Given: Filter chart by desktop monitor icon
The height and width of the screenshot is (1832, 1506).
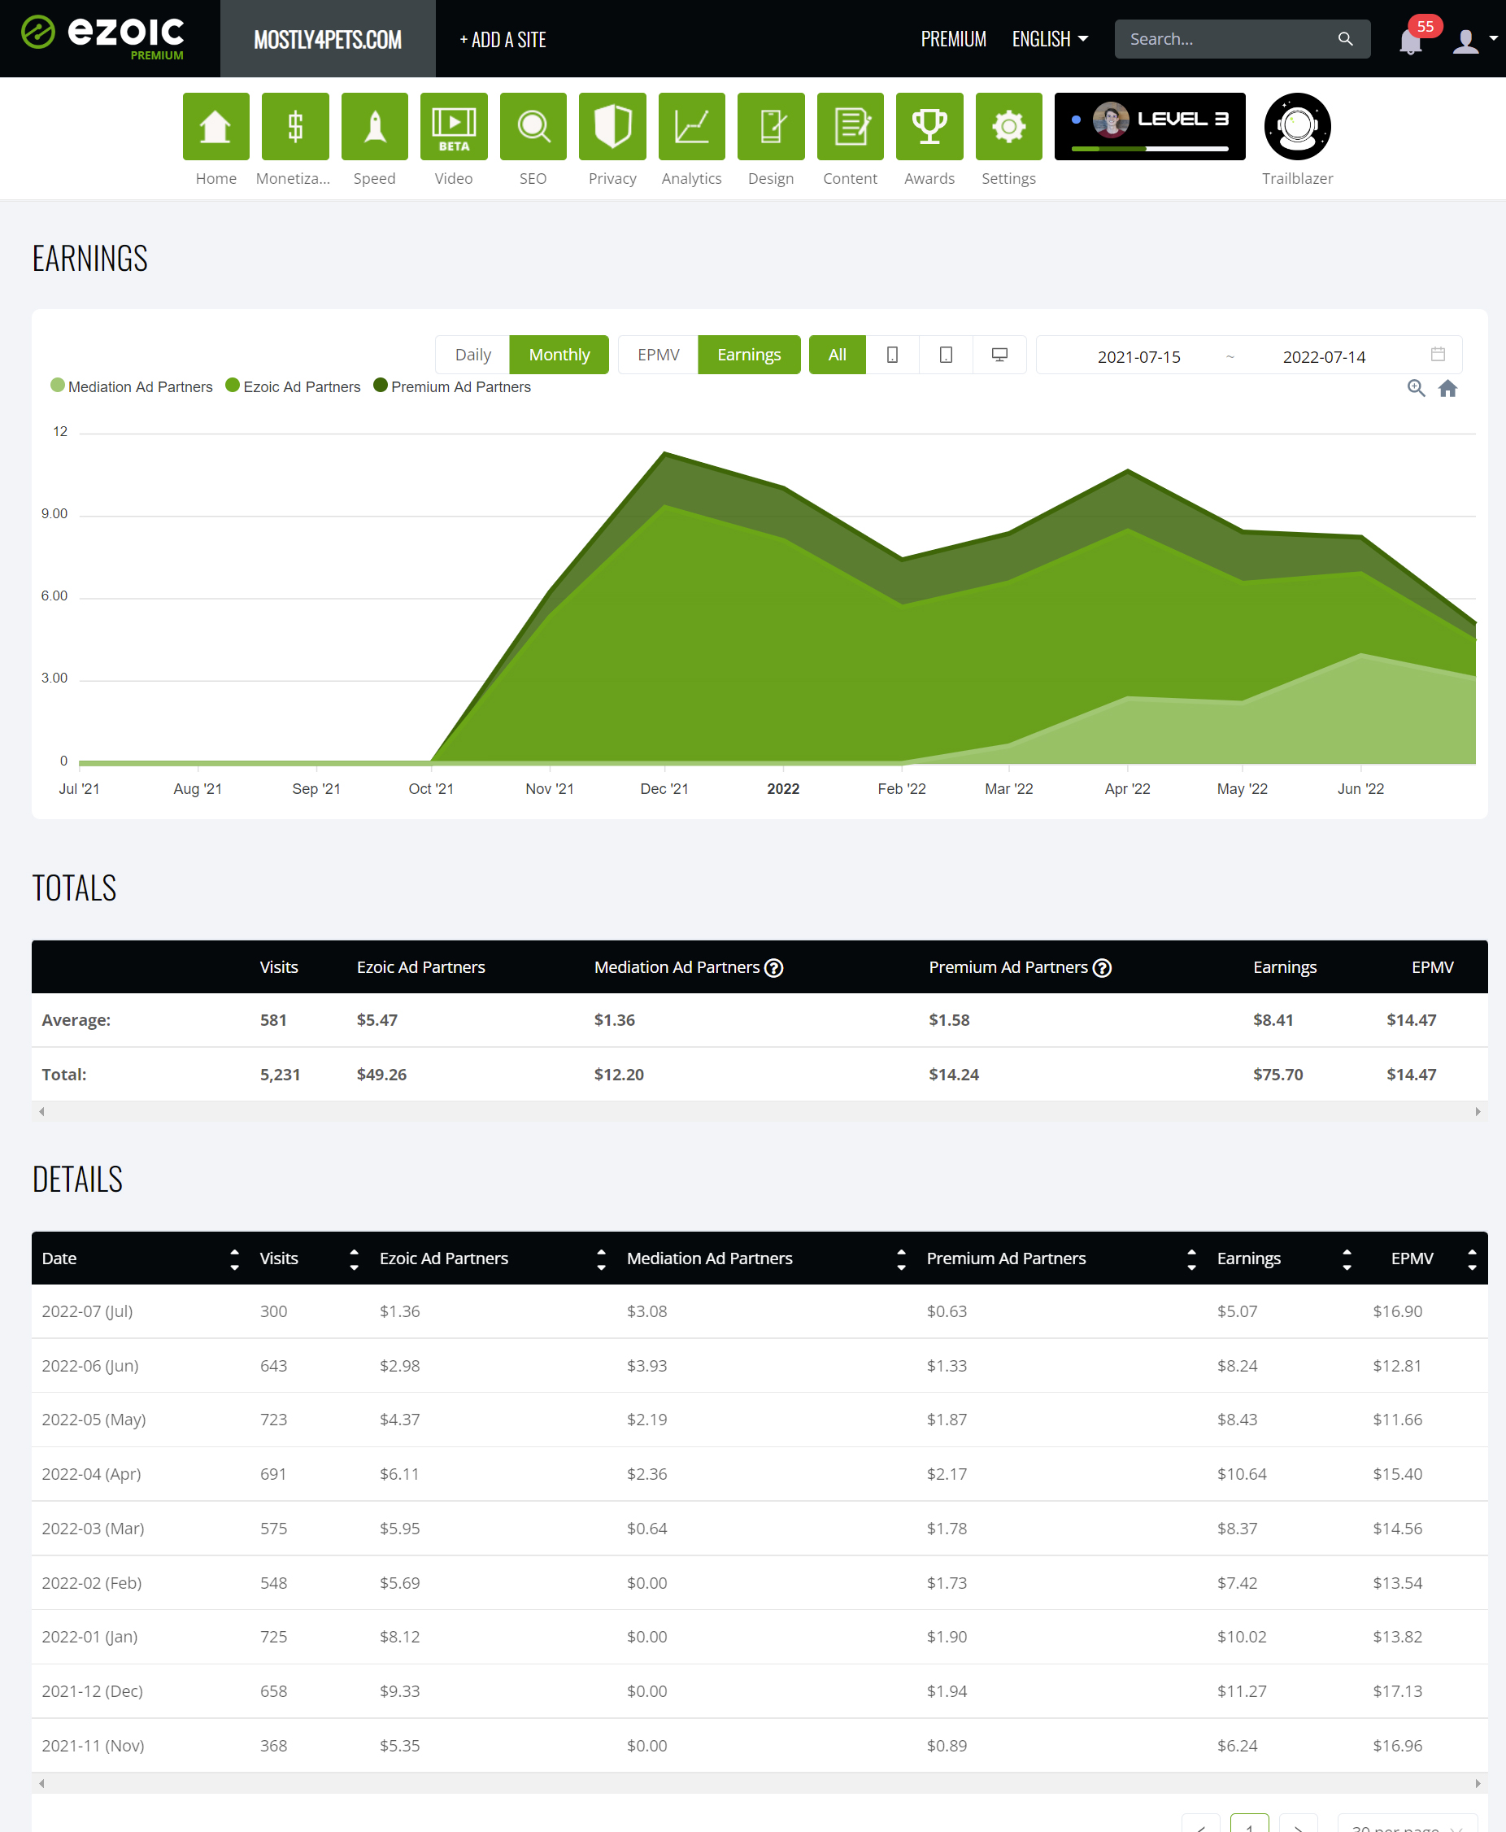Looking at the screenshot, I should (999, 355).
